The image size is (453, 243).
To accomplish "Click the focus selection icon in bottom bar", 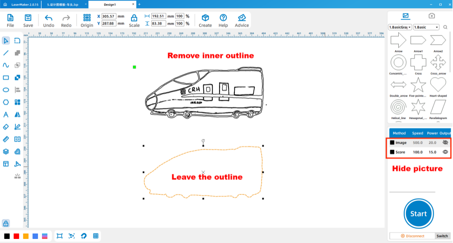I will [72, 236].
